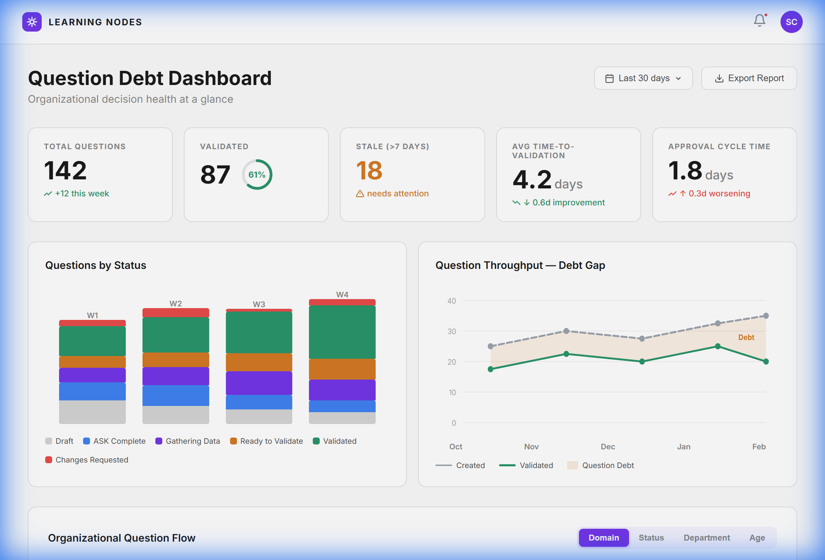Screen dimensions: 825x560
Task: Expand the time range chevron
Action: [x=679, y=79]
